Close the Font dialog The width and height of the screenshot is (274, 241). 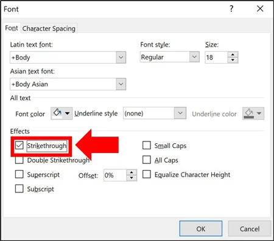click(260, 8)
